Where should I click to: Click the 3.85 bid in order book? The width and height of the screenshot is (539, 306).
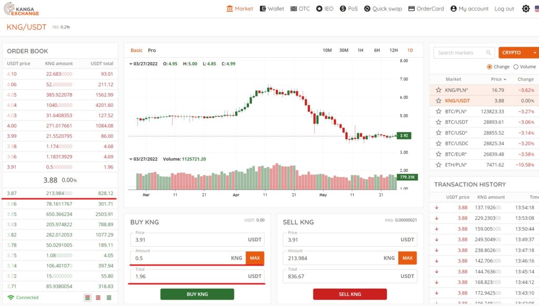(12, 214)
